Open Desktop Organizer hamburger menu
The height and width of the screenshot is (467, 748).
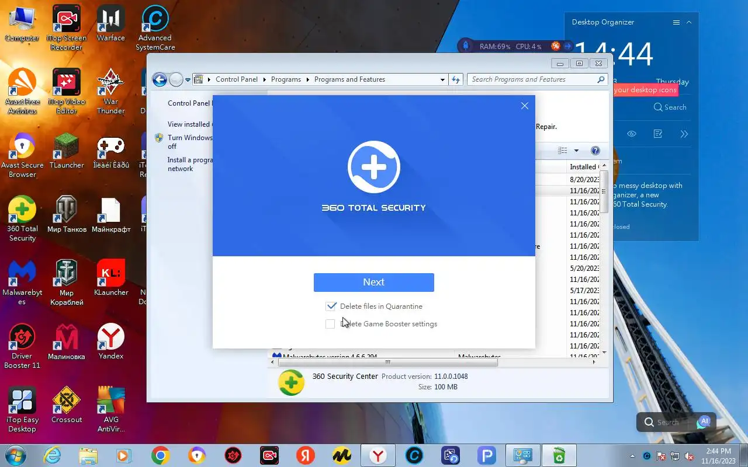pyautogui.click(x=676, y=22)
